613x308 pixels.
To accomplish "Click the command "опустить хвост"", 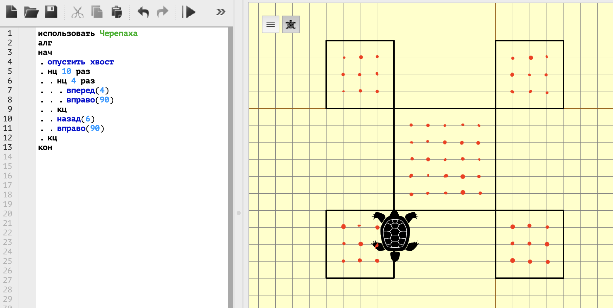I will tap(81, 62).
